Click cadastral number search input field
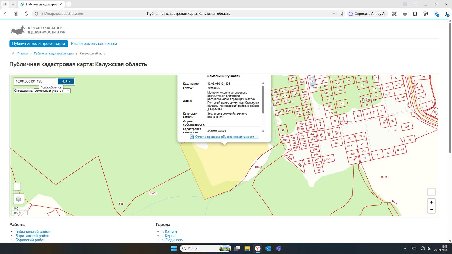This screenshot has height=254, width=452. pyautogui.click(x=35, y=81)
